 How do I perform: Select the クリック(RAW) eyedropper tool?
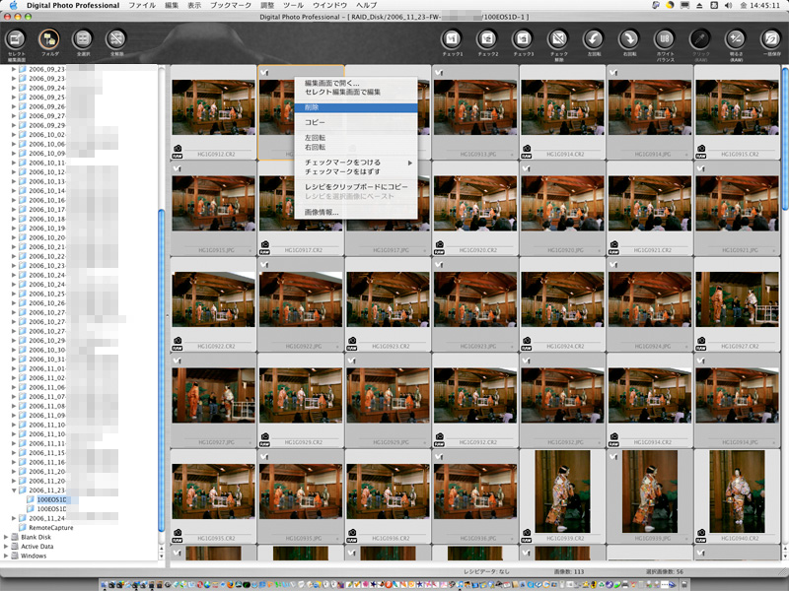pyautogui.click(x=700, y=39)
